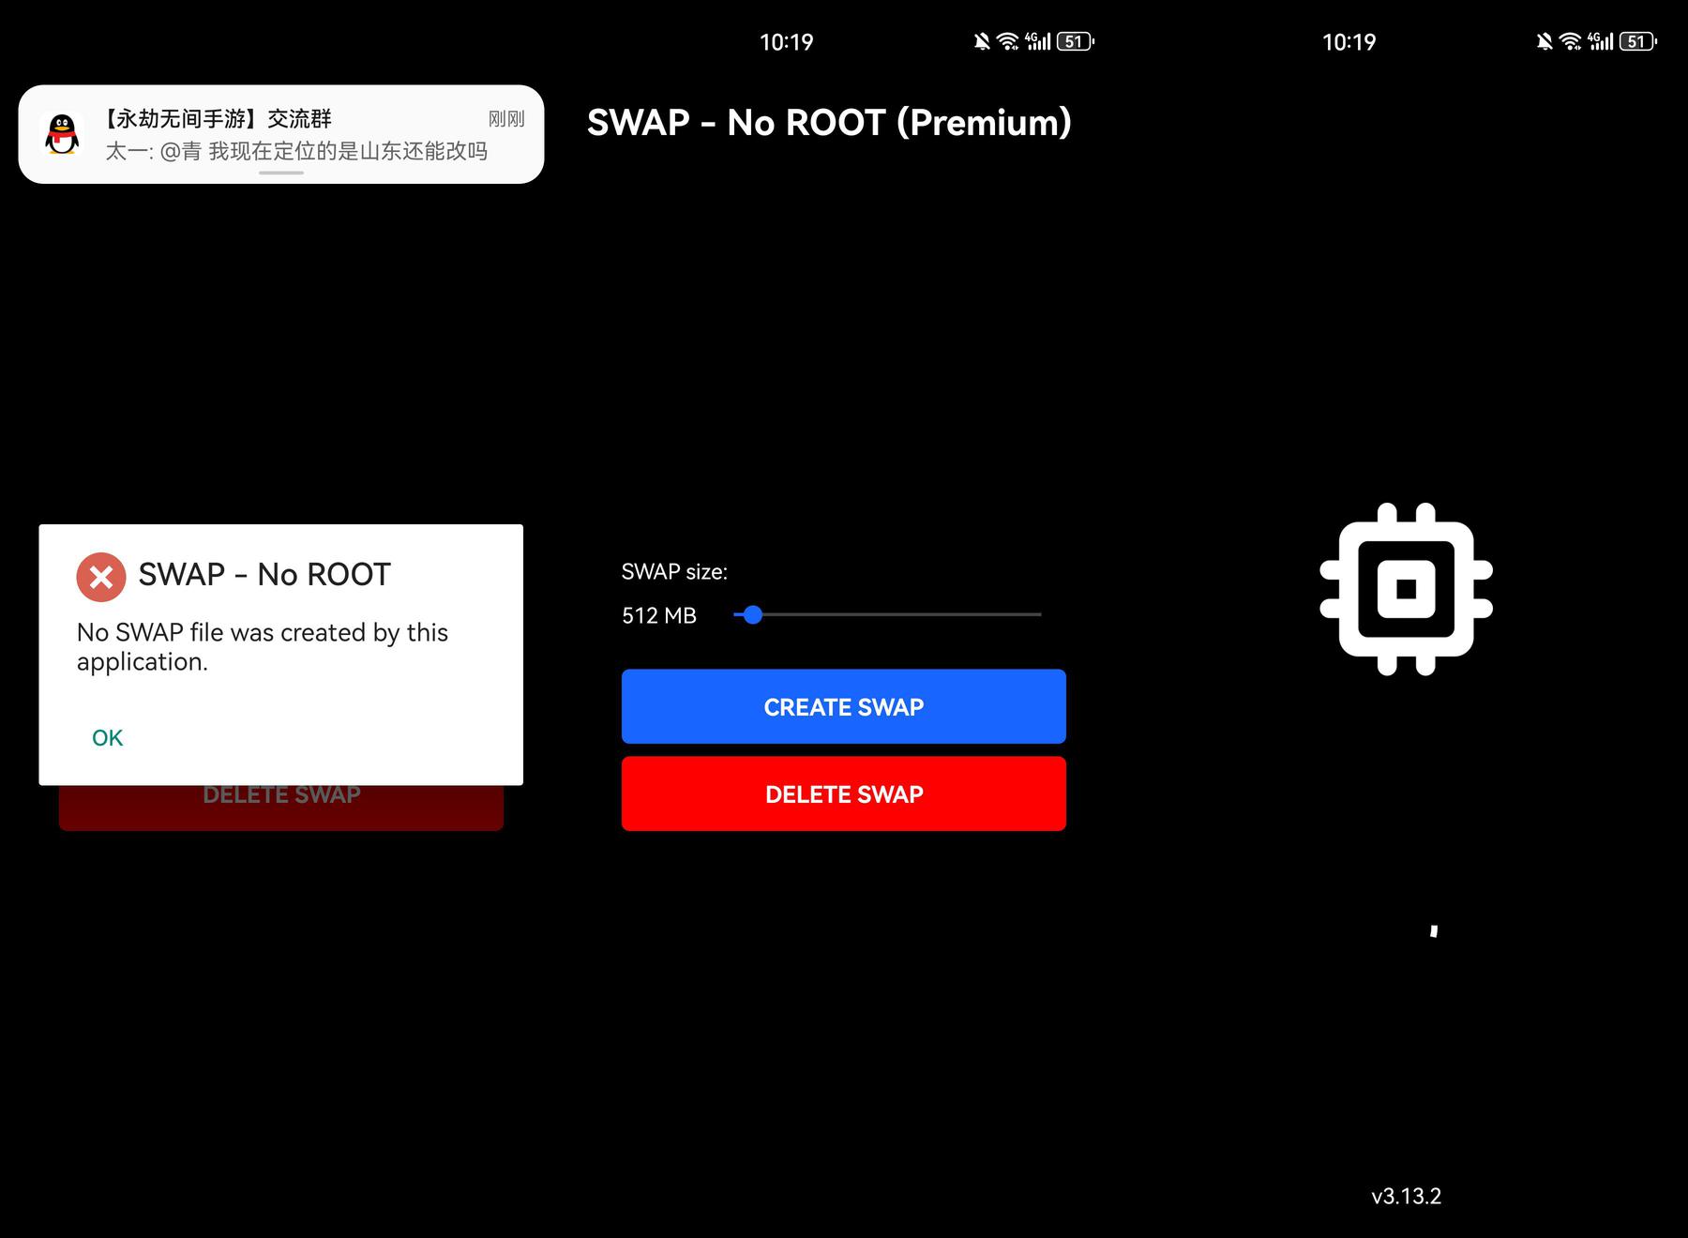1688x1238 pixels.
Task: Click the middle of the SWAP size slider track
Action: tap(888, 615)
